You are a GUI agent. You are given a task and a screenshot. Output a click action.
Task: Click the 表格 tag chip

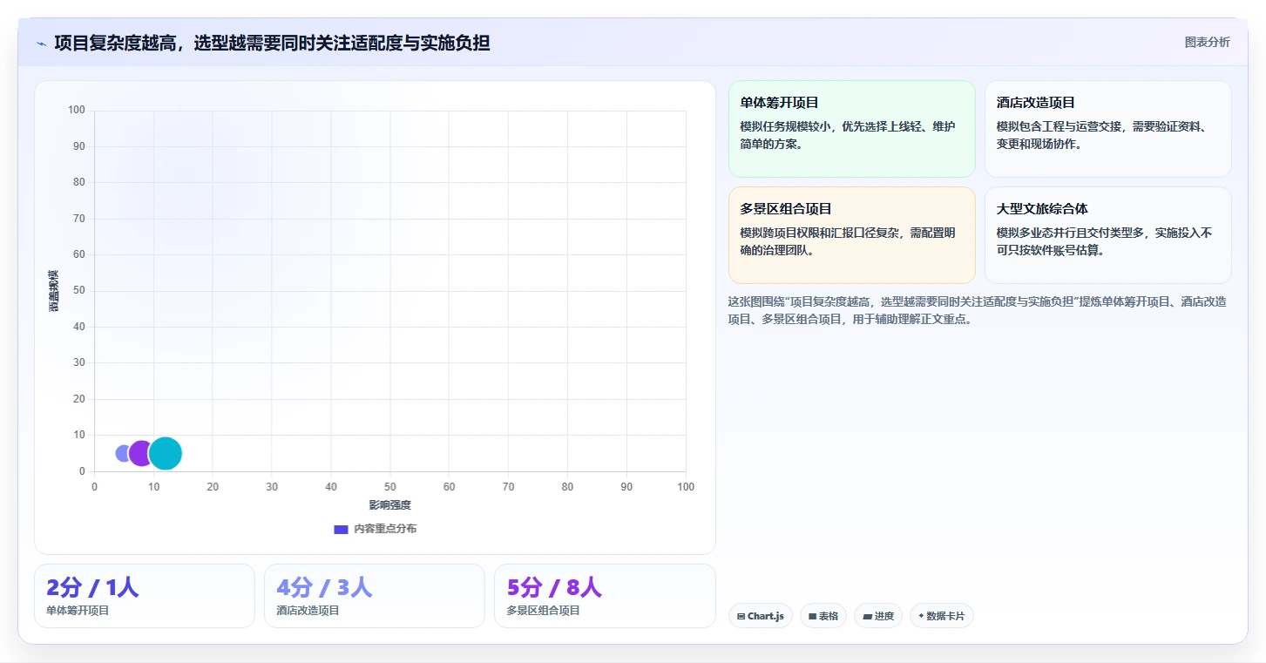(x=823, y=616)
